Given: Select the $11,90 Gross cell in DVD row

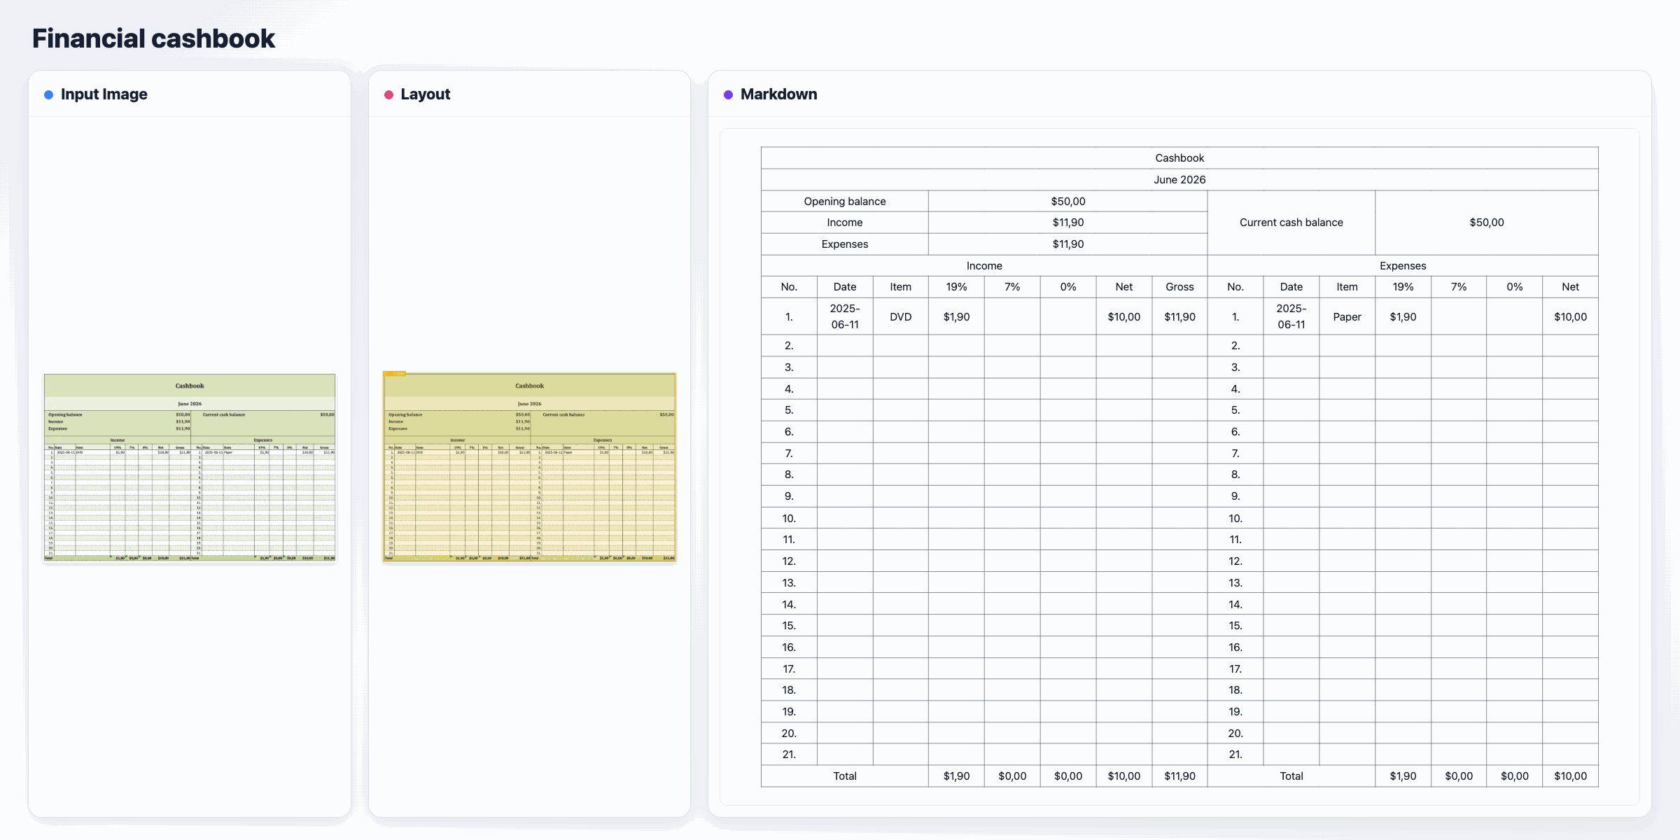Looking at the screenshot, I should [x=1179, y=317].
